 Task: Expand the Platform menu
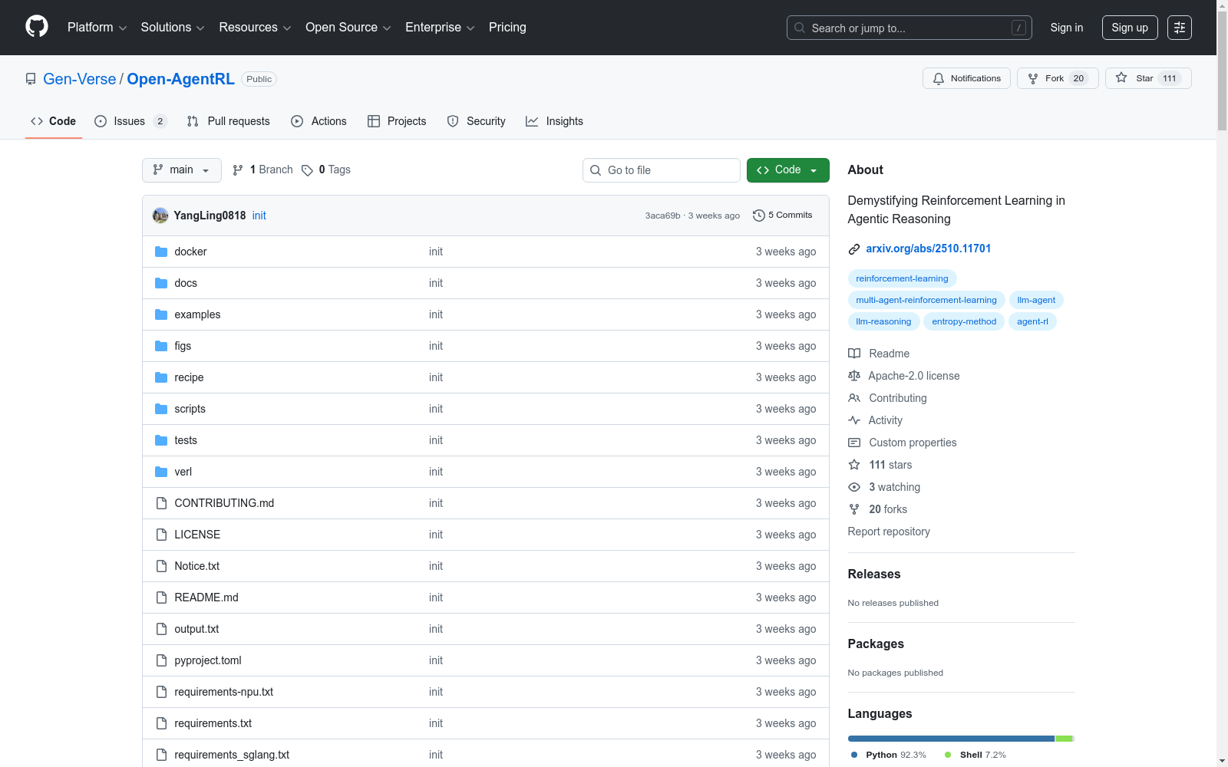pyautogui.click(x=97, y=28)
